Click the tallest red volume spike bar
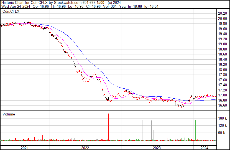 [108, 127]
